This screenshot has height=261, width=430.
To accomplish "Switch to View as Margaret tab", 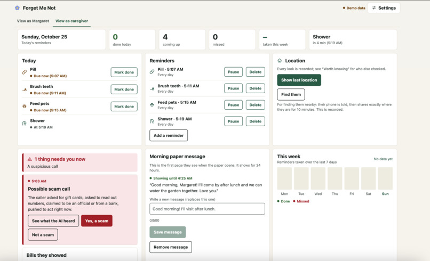I will click(33, 21).
